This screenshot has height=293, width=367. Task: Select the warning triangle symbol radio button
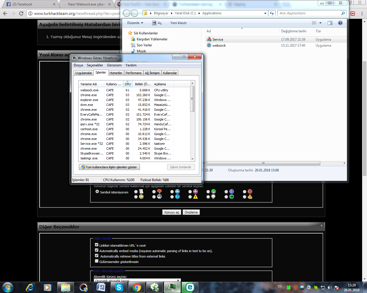pos(190,197)
